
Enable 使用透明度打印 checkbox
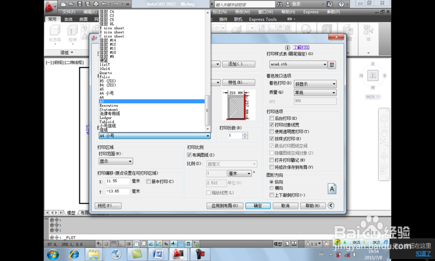point(271,131)
